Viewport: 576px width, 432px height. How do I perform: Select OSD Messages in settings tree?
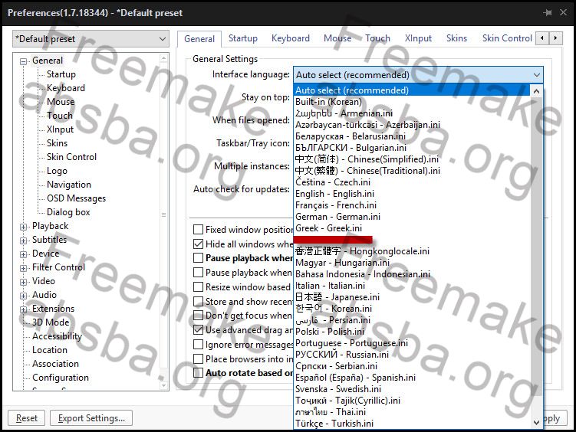[x=76, y=198]
